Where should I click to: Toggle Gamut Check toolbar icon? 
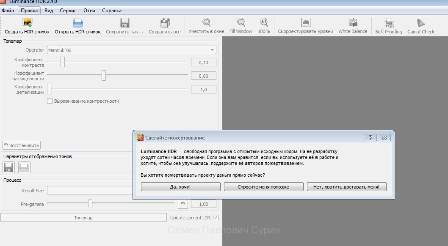[420, 23]
